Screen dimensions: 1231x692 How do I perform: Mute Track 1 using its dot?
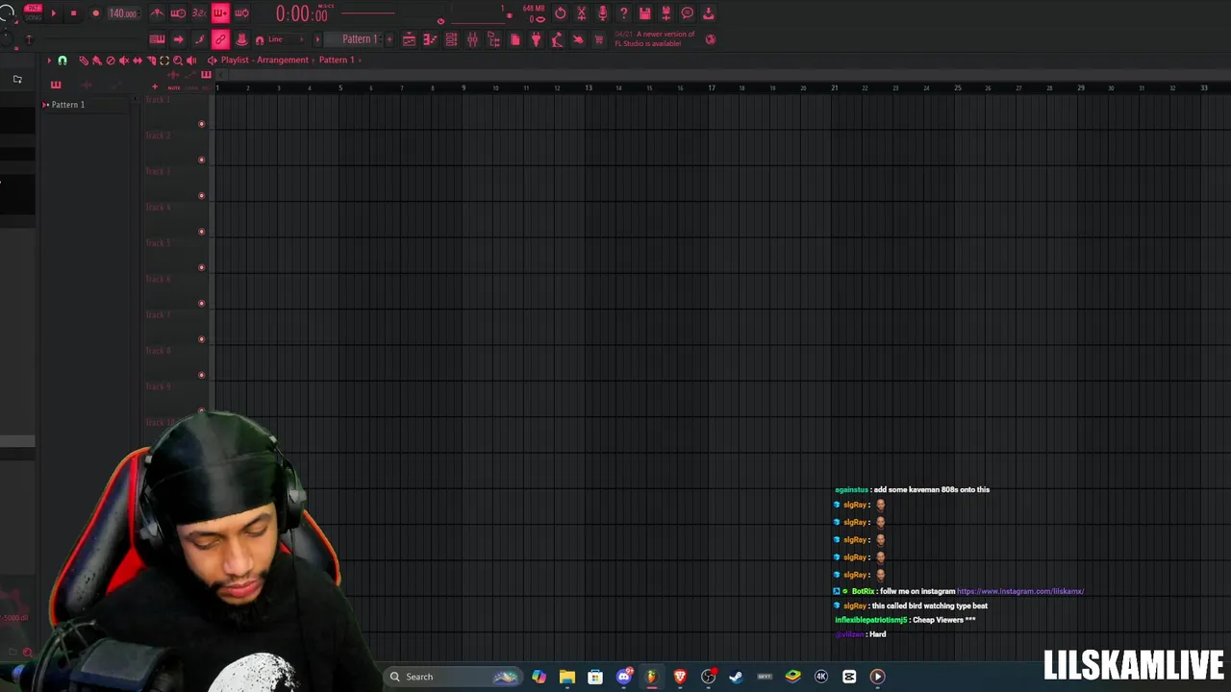tap(201, 124)
